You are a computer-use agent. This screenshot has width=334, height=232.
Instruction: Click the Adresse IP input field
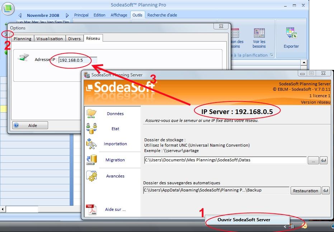click(x=78, y=60)
